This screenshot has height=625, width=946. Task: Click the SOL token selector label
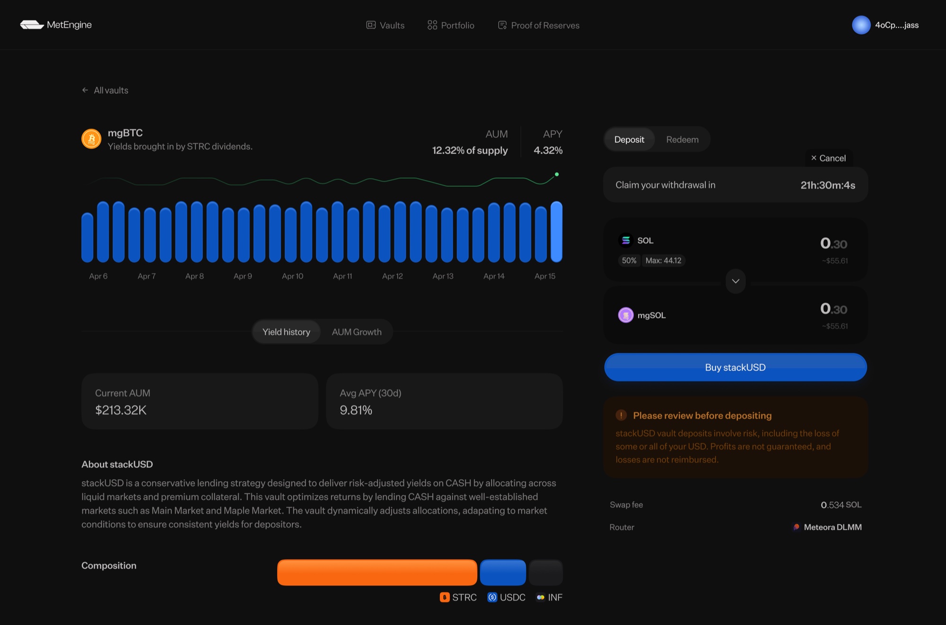click(645, 240)
